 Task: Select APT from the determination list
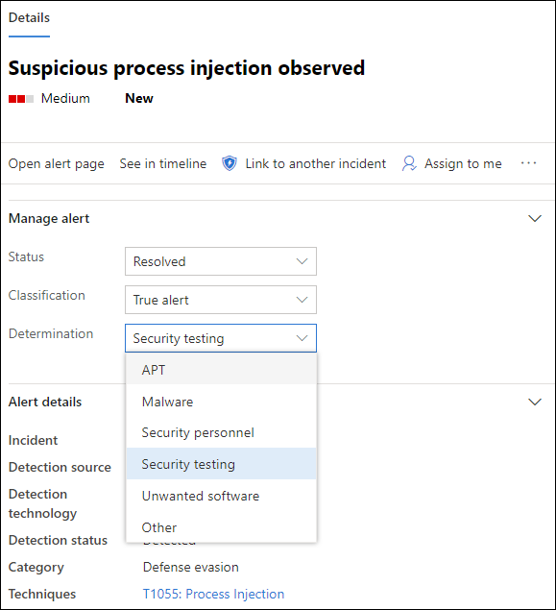221,370
